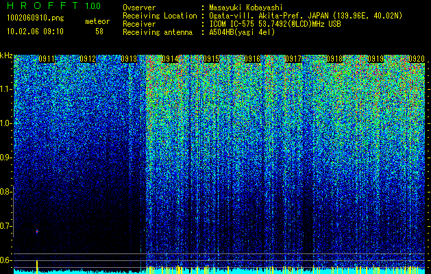
Task: Click the HROFFT 1.0.0 title text
Action: 54,5
